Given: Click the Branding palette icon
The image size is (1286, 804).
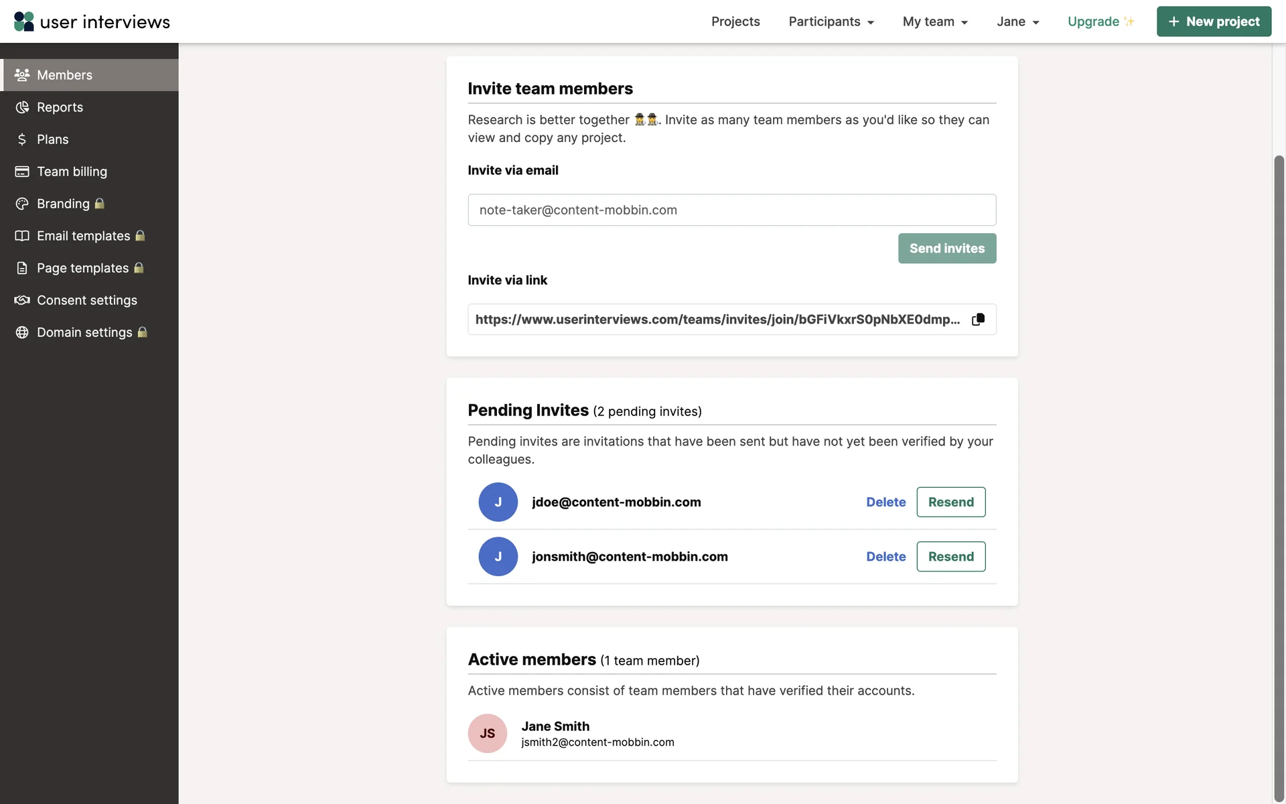Looking at the screenshot, I should (x=22, y=204).
